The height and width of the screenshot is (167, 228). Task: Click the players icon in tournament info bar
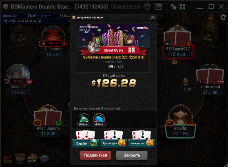pos(40,21)
